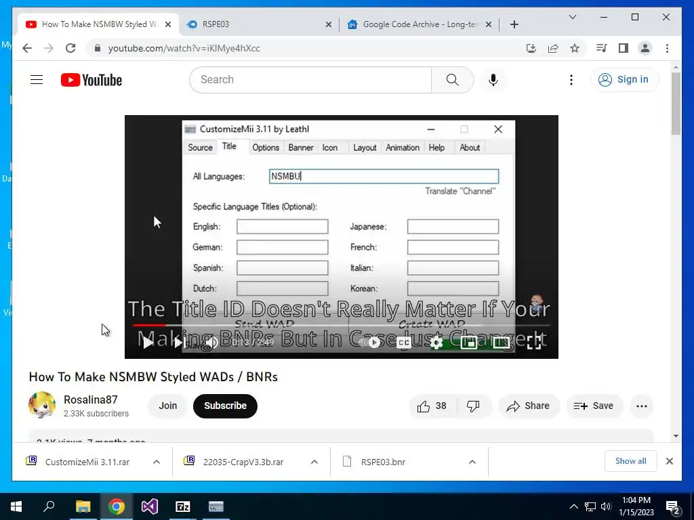Open Chrome three-dot menu
Screen dimensions: 694x520
667,48
